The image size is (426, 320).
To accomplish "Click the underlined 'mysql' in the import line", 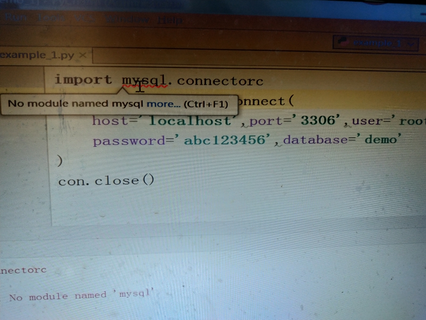I will (x=144, y=81).
